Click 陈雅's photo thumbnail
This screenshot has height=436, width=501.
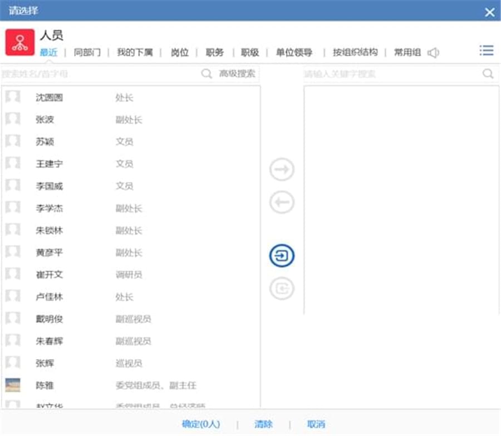(x=13, y=385)
